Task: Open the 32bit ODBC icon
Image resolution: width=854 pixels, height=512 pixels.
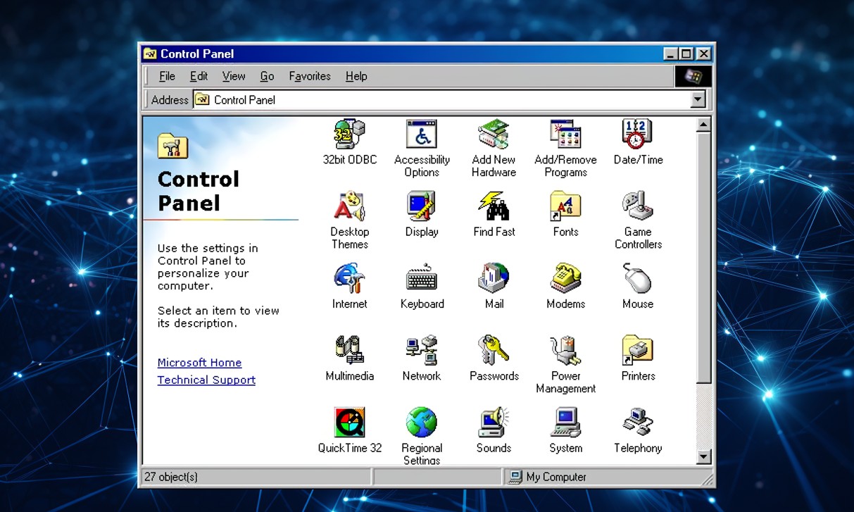Action: point(349,134)
